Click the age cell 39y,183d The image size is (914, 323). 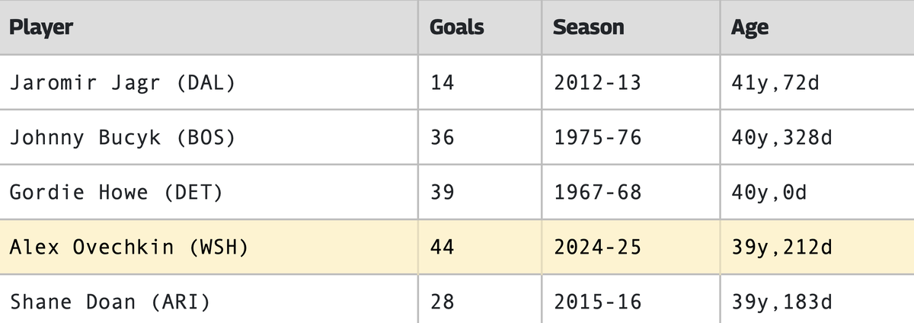tap(781, 302)
